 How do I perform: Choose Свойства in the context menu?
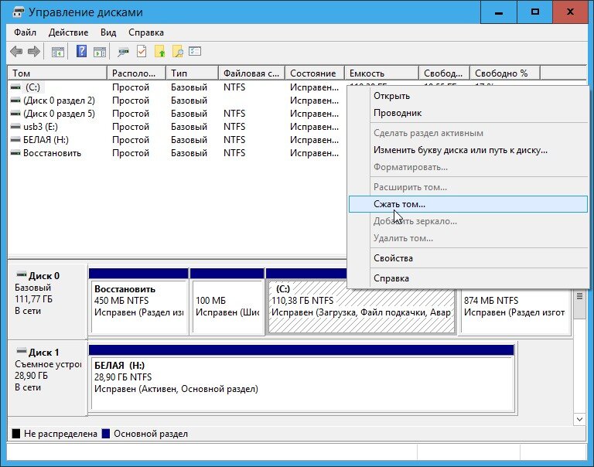pos(468,258)
